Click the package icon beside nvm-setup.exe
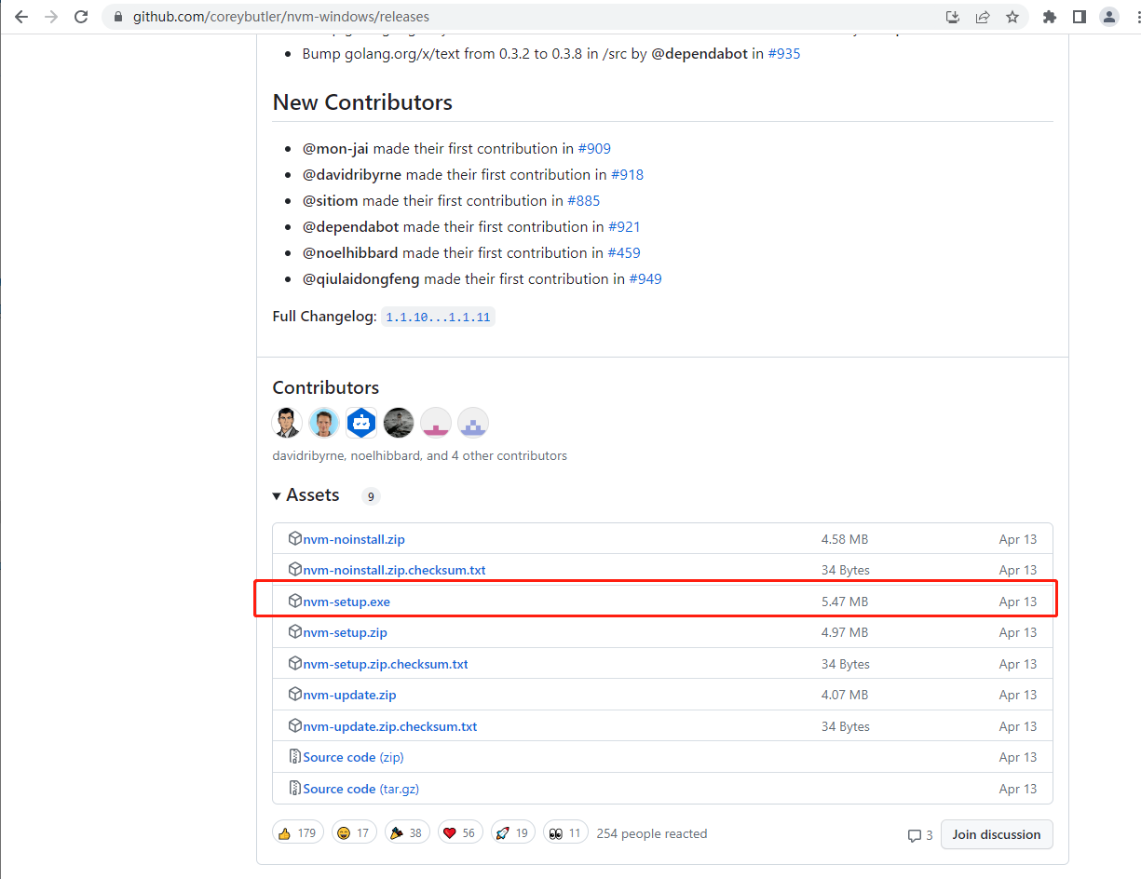The image size is (1141, 879). tap(295, 601)
